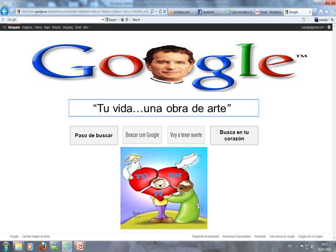Screen dimensions: 336x252
Task: Open the iGoogle link
Action: 14,237
